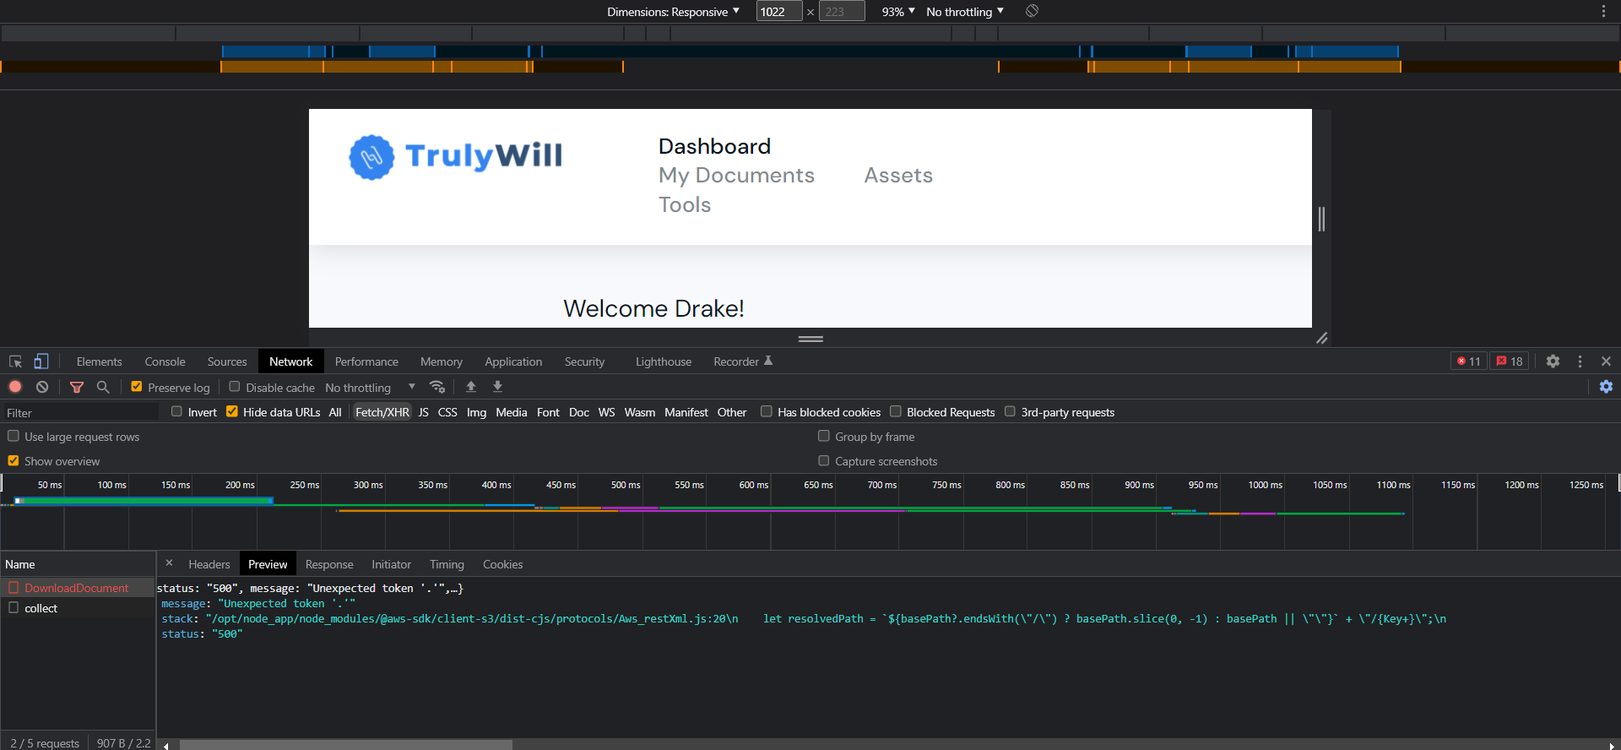View the Cookies tab of request
Viewport: 1621px width, 750px height.
tap(502, 564)
